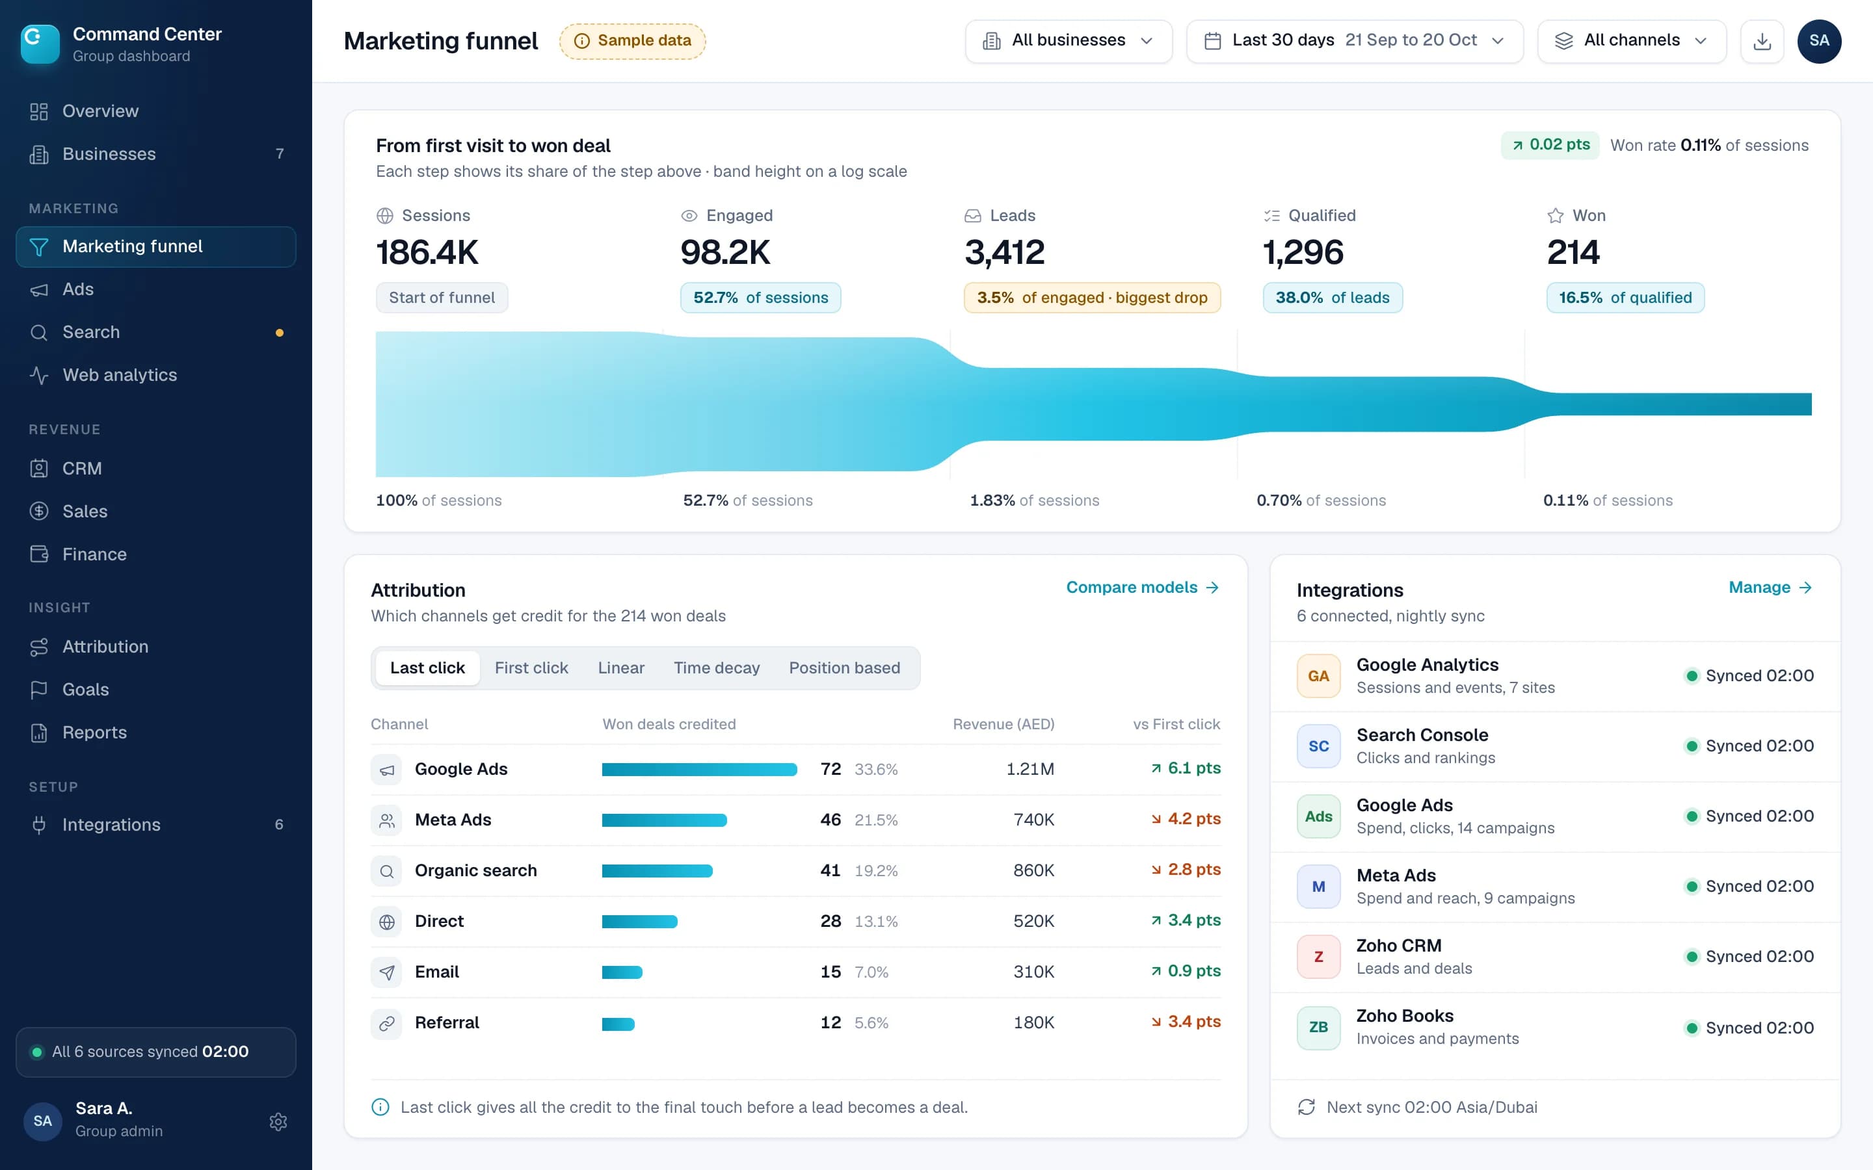The width and height of the screenshot is (1873, 1170).
Task: Click the Google Analytics GA integration icon
Action: pyautogui.click(x=1318, y=675)
